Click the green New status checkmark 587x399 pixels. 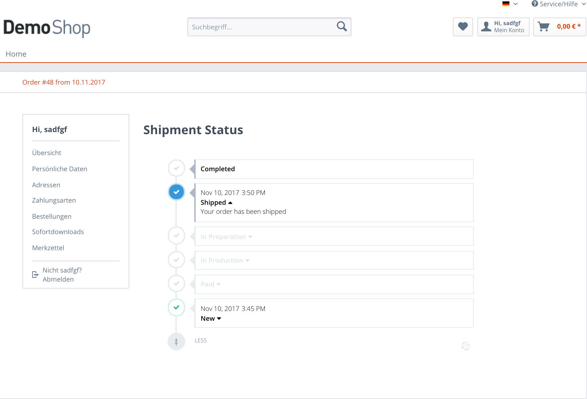pos(176,307)
